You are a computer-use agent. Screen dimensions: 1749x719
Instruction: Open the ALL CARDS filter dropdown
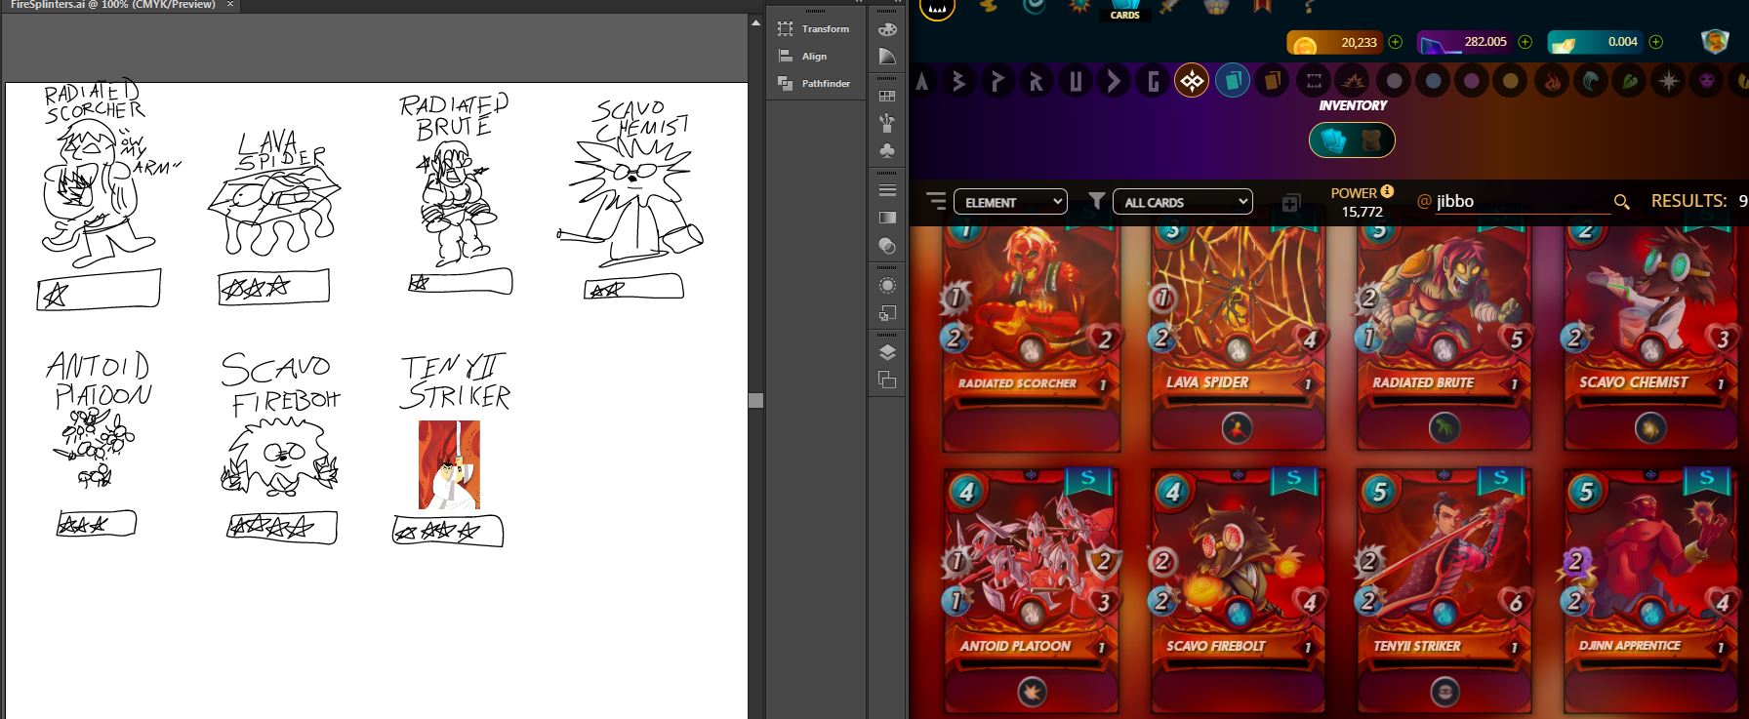tap(1182, 202)
